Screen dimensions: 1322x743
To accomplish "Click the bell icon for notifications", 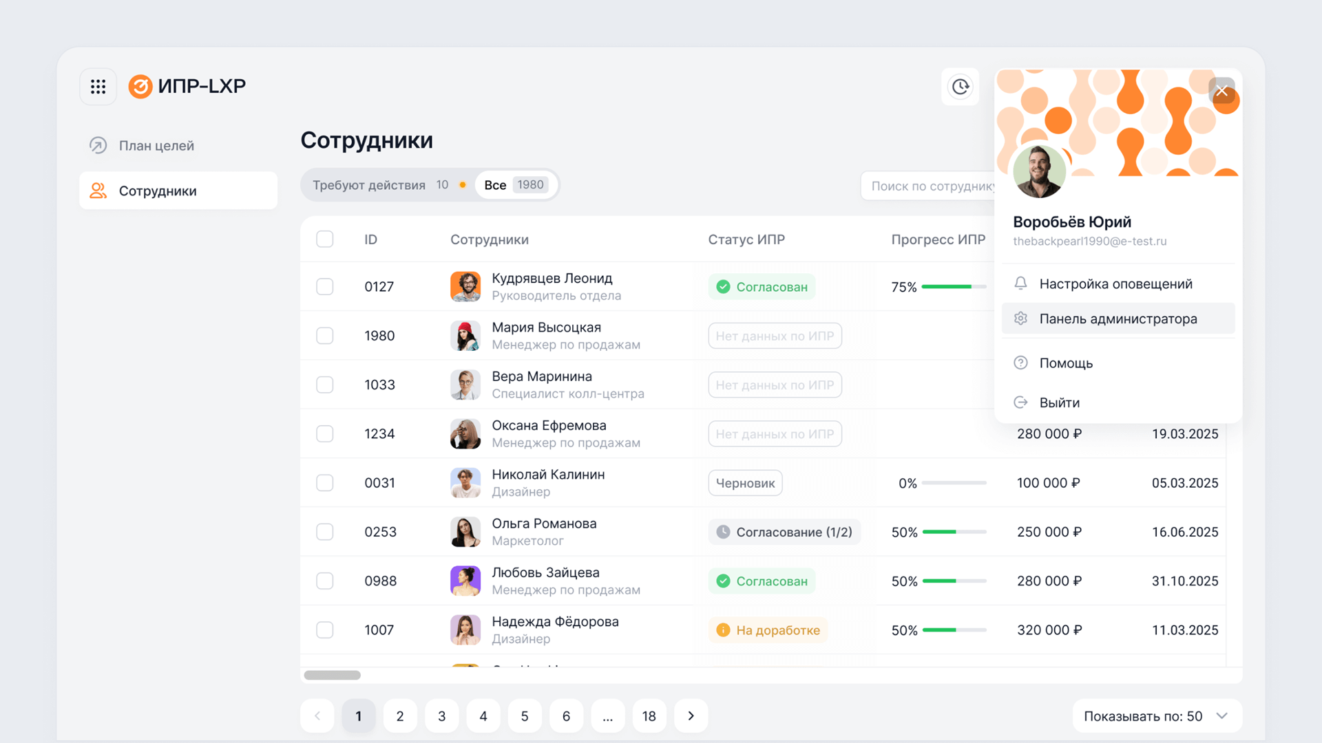I will 1020,283.
